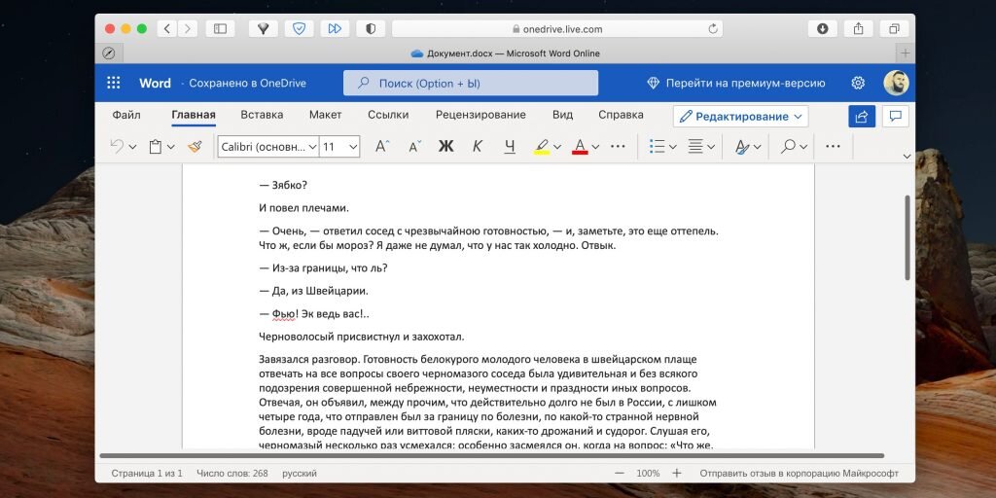This screenshot has height=498, width=996.
Task: Click the Word home label
Action: pos(155,84)
